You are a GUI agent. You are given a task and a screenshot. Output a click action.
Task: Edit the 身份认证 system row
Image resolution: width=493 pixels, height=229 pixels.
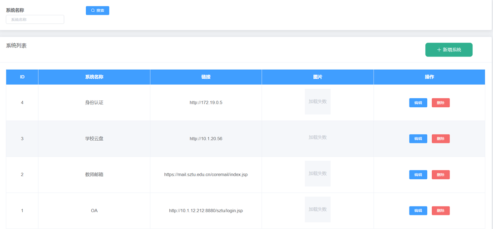point(418,103)
